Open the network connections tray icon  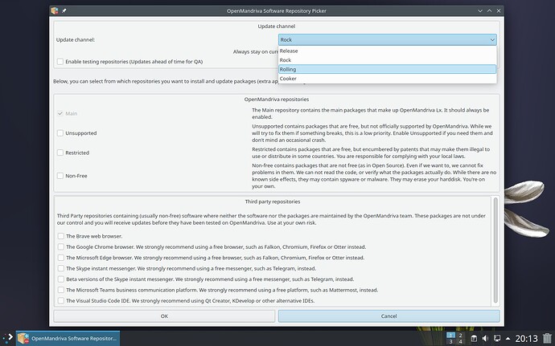[x=497, y=338]
